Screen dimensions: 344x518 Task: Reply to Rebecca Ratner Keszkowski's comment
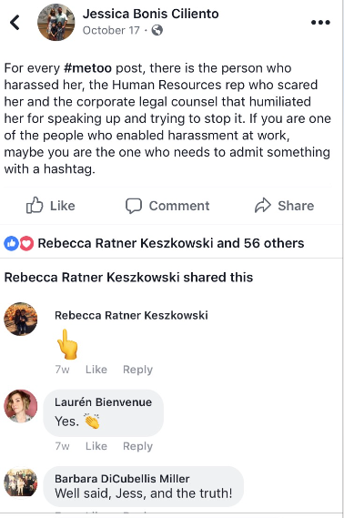[x=137, y=370]
